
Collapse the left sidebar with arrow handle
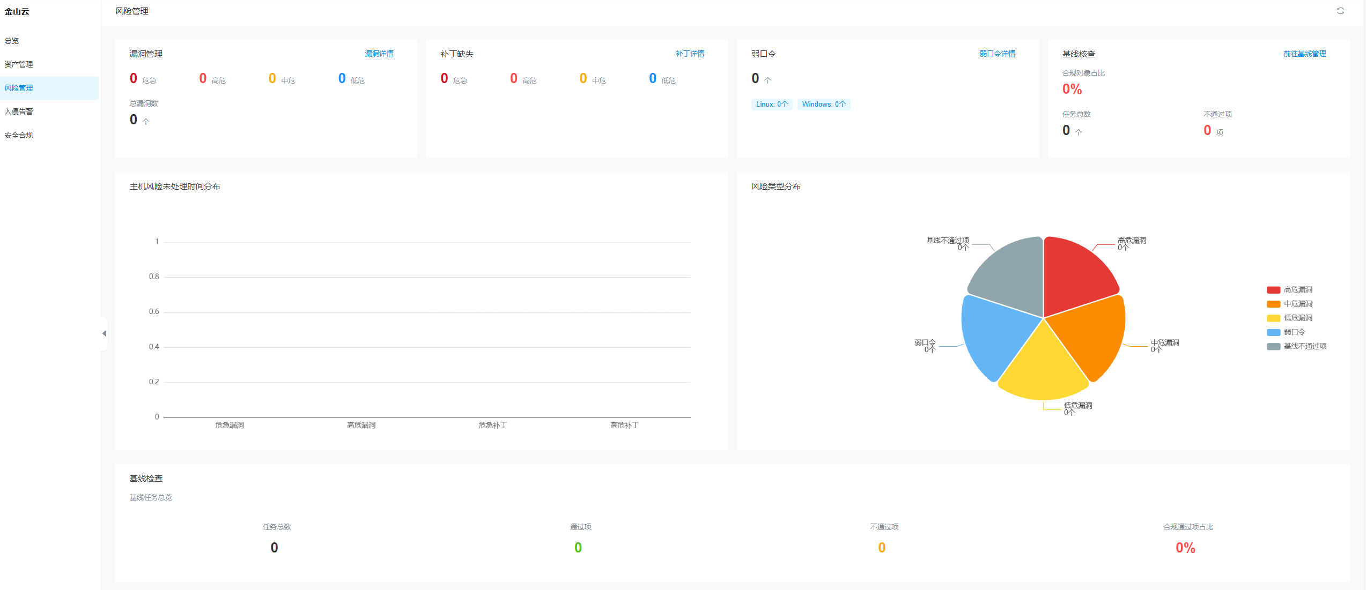coord(104,333)
